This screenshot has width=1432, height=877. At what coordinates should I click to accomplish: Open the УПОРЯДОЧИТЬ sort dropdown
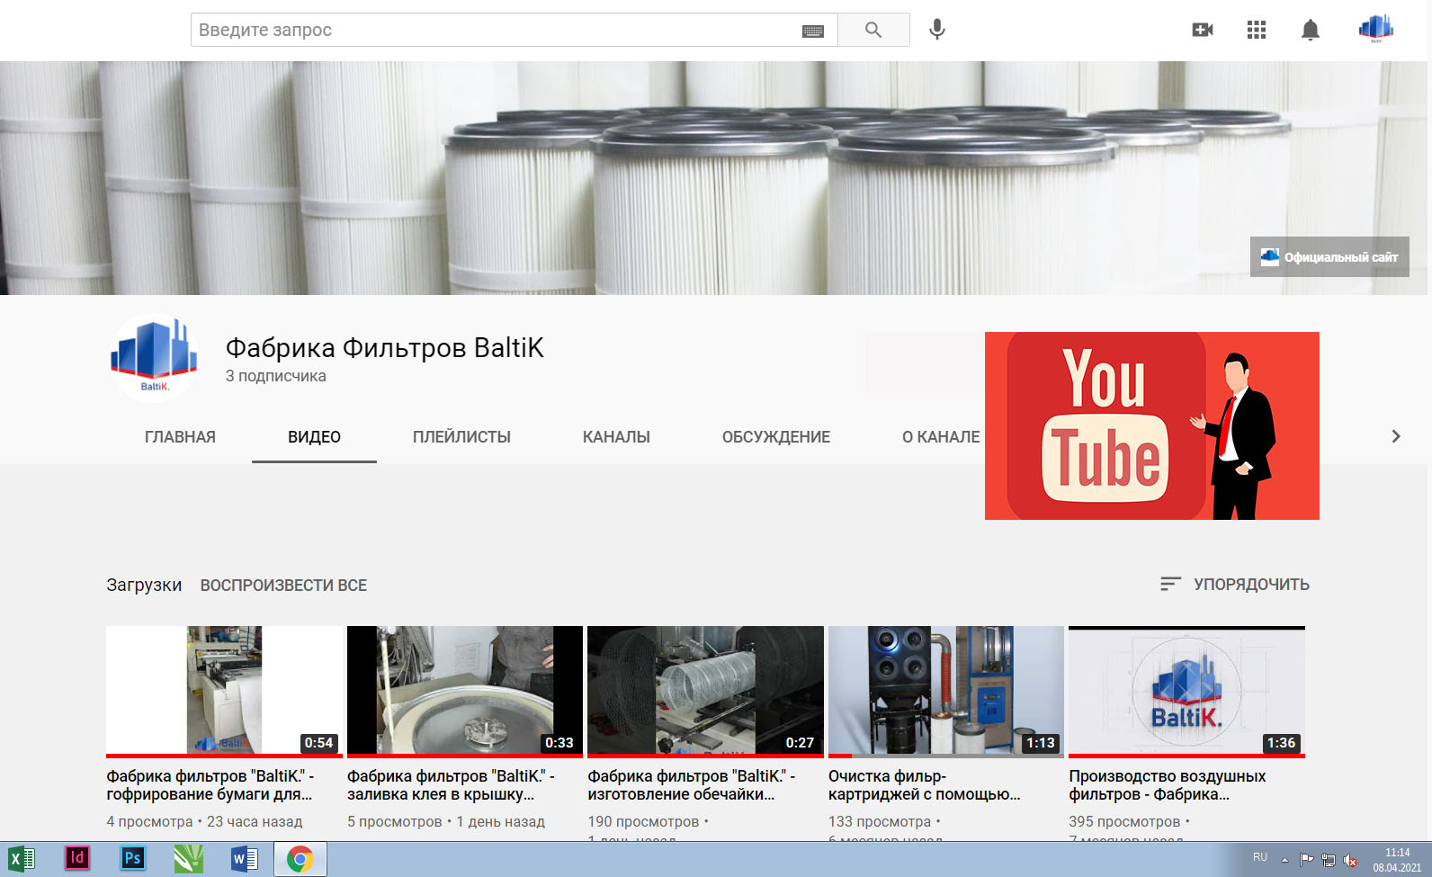1234,584
